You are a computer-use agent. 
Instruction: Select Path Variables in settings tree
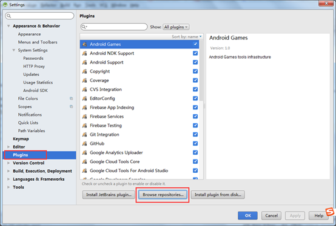click(x=32, y=131)
